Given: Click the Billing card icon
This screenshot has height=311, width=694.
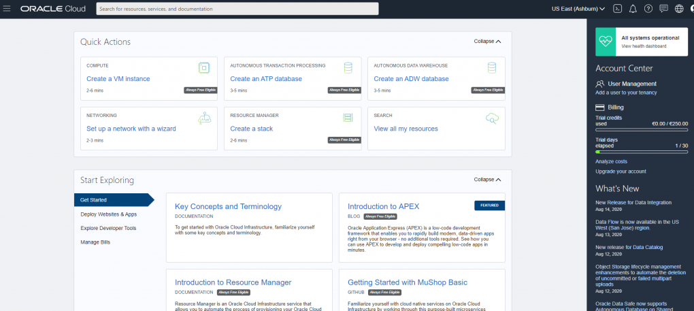Looking at the screenshot, I should point(600,107).
